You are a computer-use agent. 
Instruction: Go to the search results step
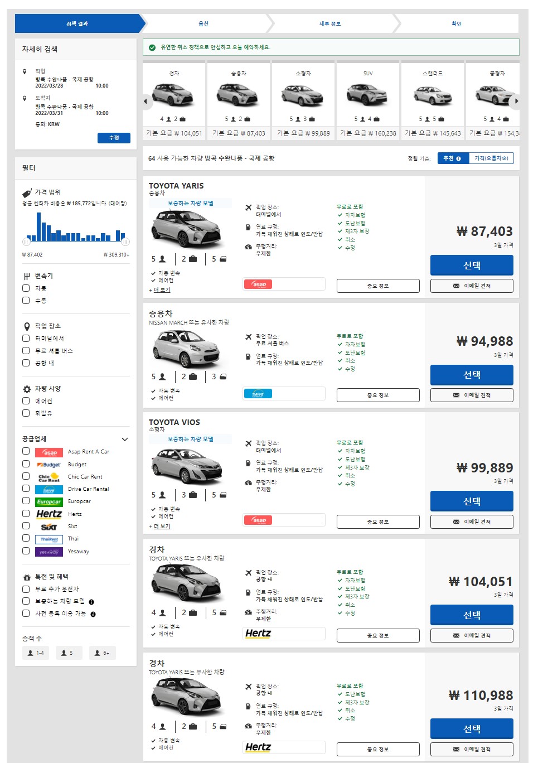[x=77, y=23]
